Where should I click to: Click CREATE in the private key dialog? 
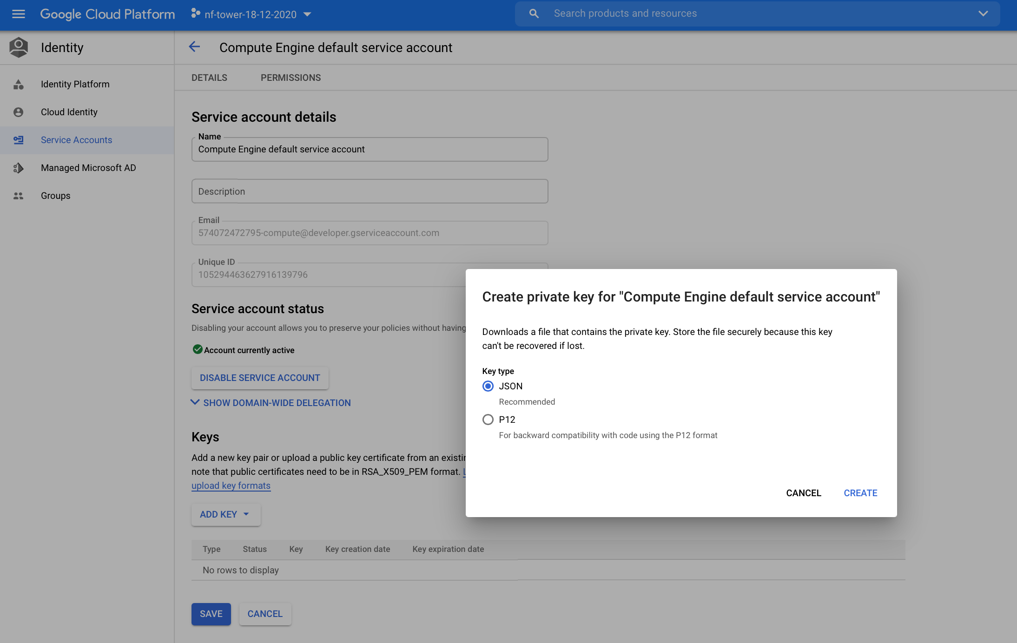click(x=860, y=493)
